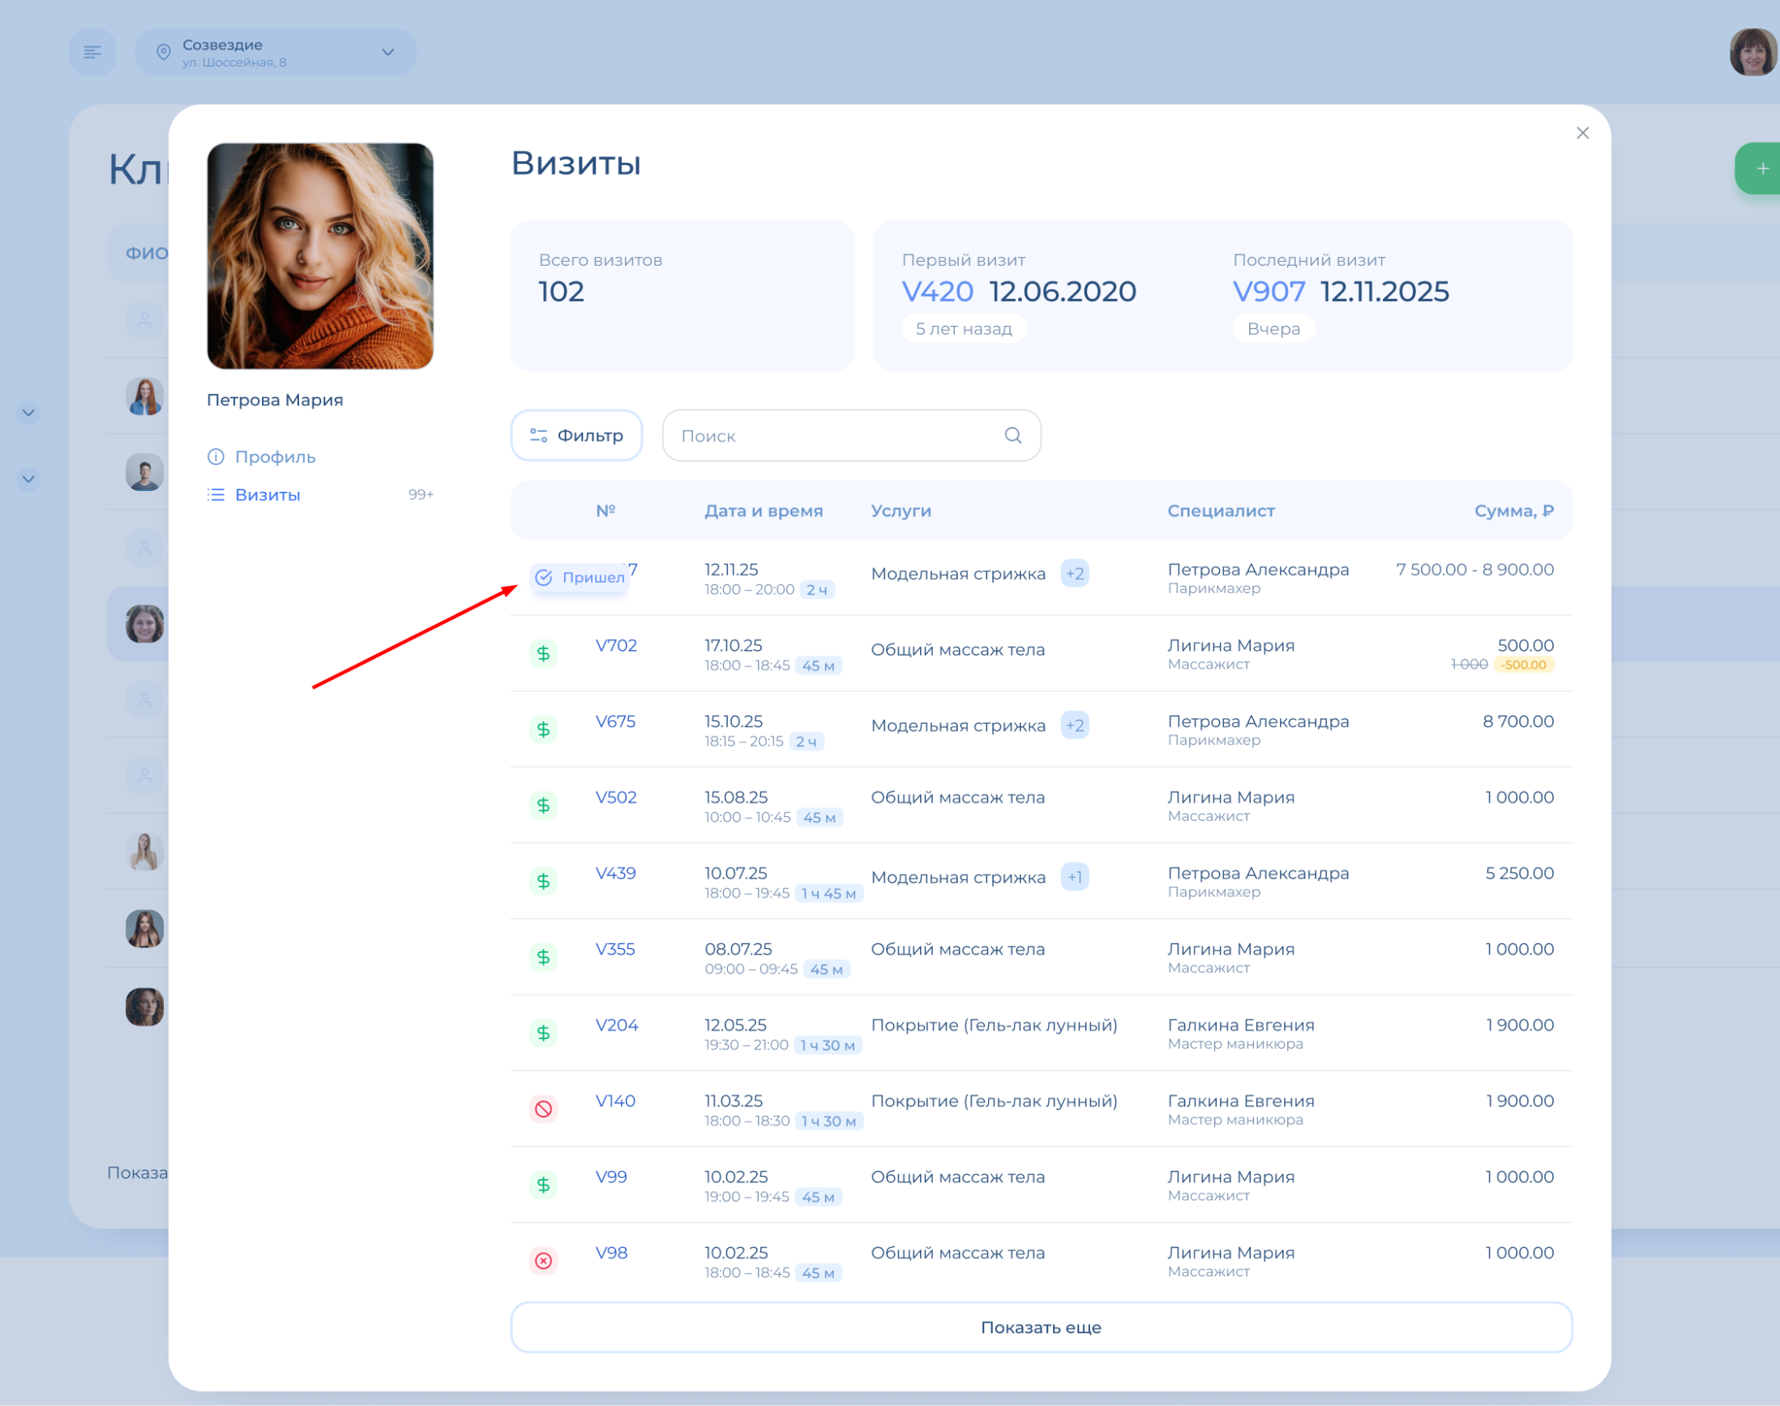Click the search magnifier icon
This screenshot has height=1406, width=1780.
click(x=1012, y=435)
